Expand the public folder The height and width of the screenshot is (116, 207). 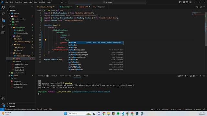[10, 22]
